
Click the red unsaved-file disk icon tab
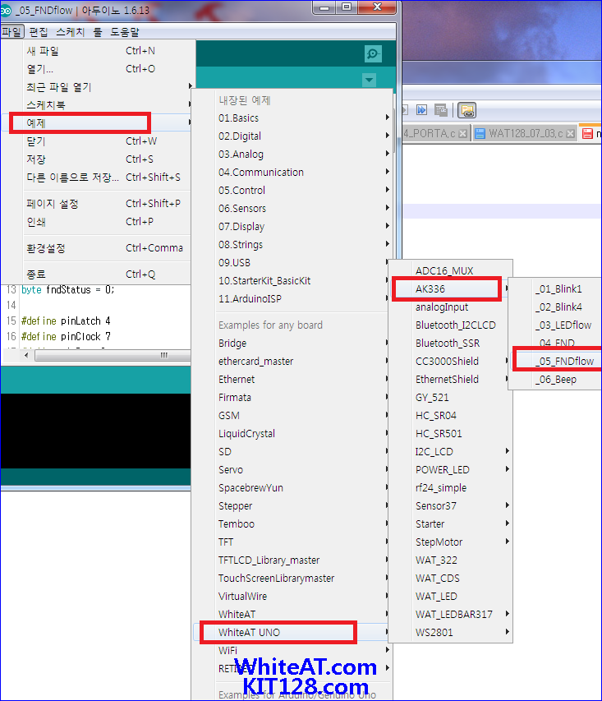pyautogui.click(x=588, y=134)
